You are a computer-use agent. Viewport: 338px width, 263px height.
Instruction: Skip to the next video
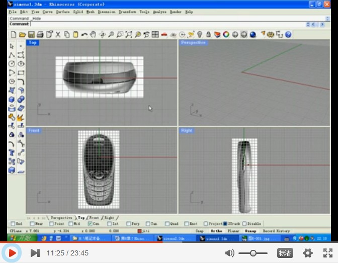point(35,253)
